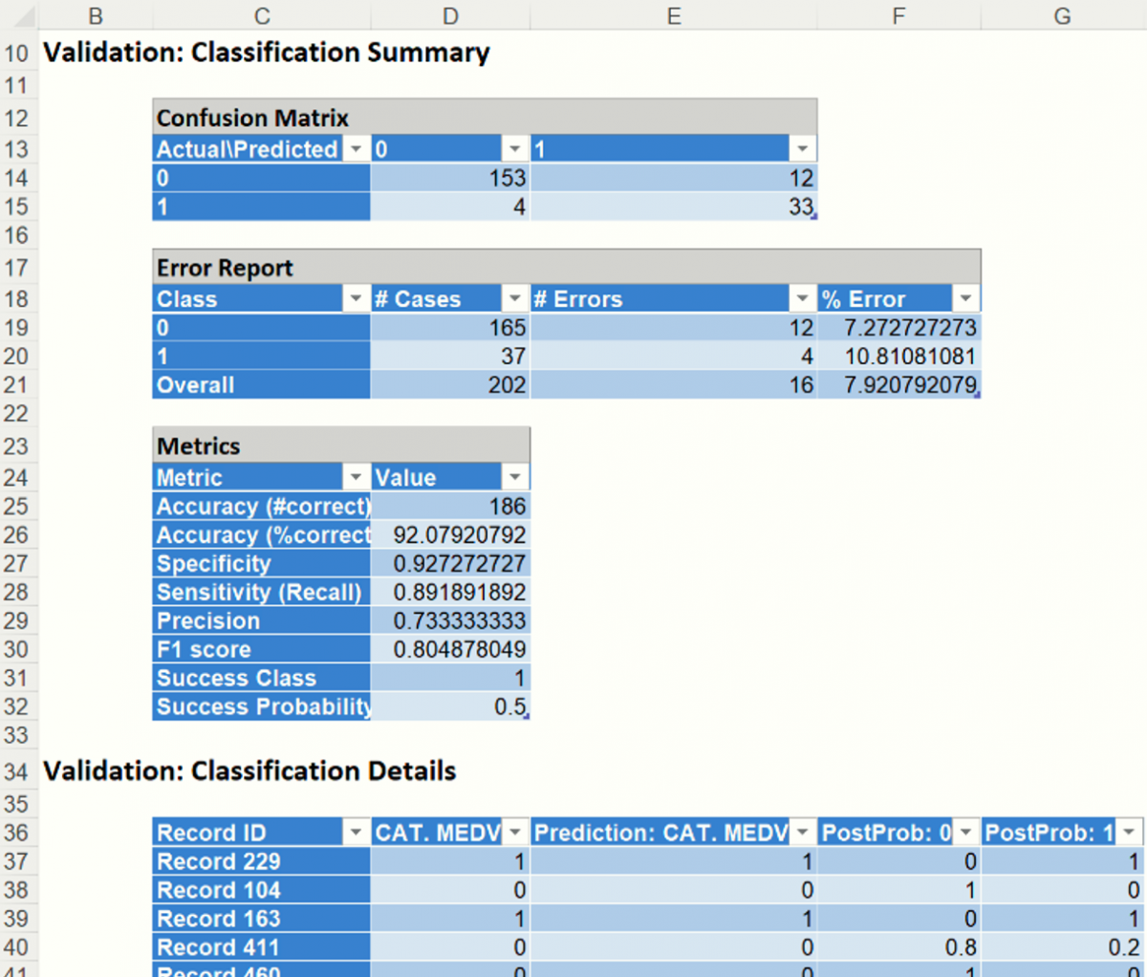This screenshot has height=977, width=1147.
Task: Open the Metric column filter dropdown
Action: pos(356,477)
